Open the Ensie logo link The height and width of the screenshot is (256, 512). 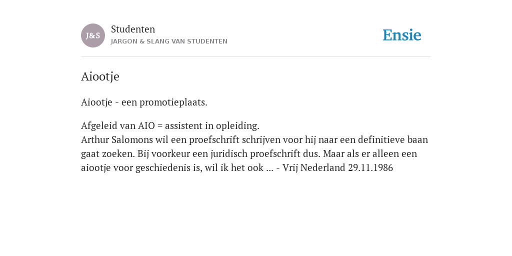pos(402,35)
